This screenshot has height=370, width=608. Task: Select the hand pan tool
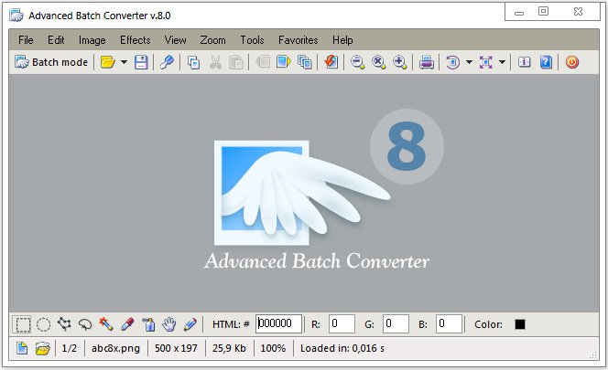click(169, 324)
